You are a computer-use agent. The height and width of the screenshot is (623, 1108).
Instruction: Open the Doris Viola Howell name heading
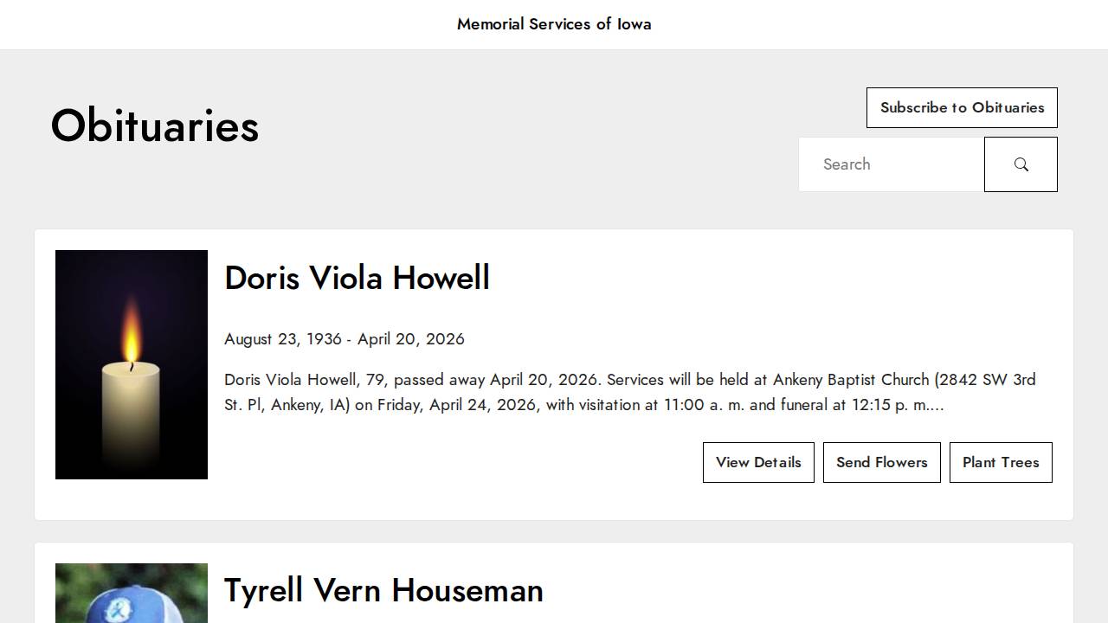pyautogui.click(x=357, y=278)
